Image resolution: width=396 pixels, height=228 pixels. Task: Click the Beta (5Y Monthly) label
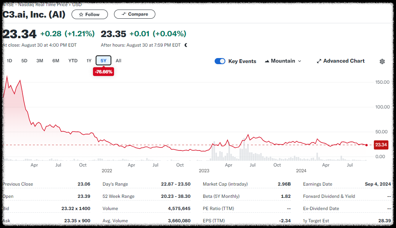[221, 196]
